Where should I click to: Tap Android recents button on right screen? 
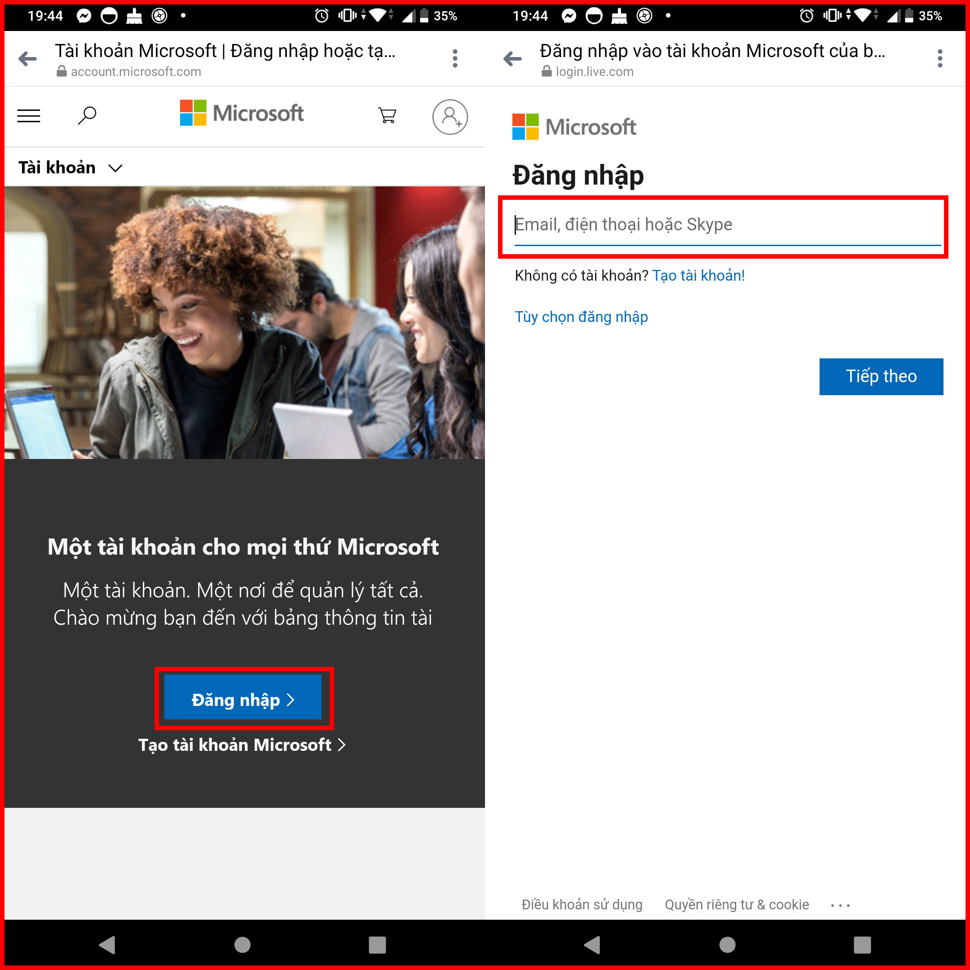pos(862,944)
